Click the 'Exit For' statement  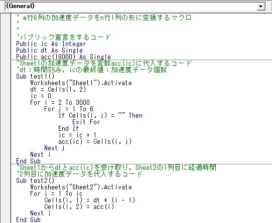[x=86, y=122]
